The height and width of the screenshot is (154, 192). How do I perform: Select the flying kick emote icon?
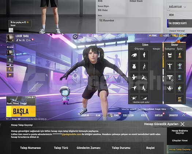(134, 88)
